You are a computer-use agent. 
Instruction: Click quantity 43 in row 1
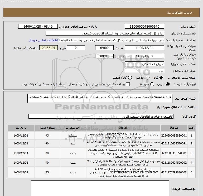point(47,135)
